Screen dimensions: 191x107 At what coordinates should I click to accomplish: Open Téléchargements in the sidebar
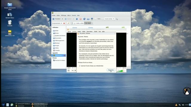pos(58,41)
